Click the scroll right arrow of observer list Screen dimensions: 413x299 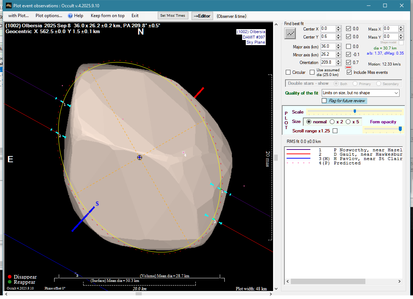coord(399,282)
